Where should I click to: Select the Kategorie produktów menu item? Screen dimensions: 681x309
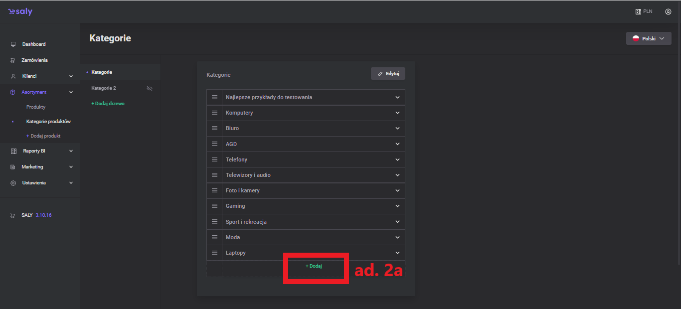(48, 122)
